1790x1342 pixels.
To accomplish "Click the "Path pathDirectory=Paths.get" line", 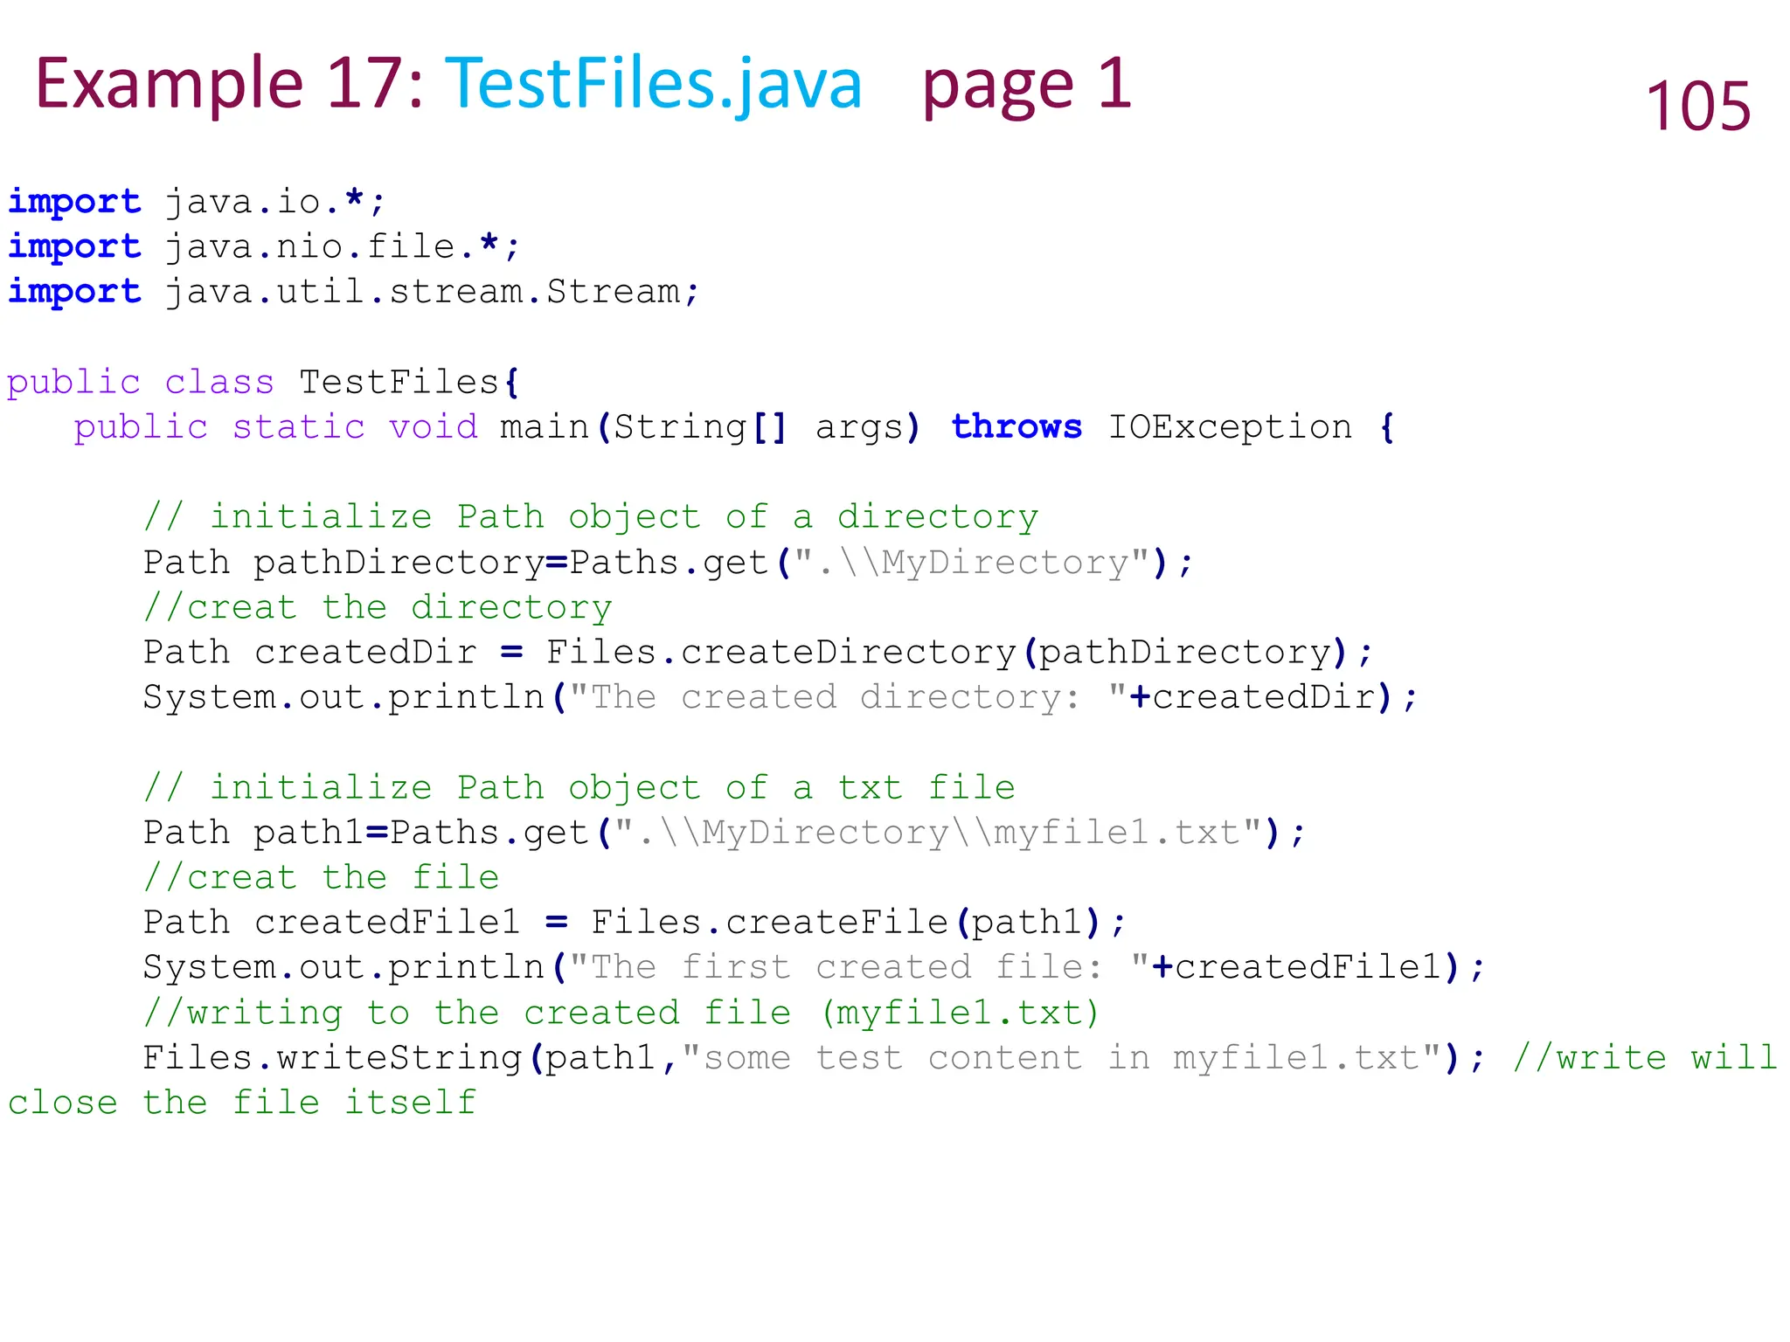I will pos(668,563).
